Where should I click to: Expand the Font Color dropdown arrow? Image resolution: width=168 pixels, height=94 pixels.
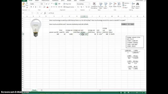click(49, 7)
